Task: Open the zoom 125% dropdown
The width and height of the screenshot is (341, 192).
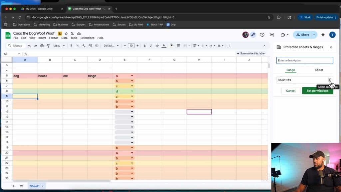Action: 59,46
